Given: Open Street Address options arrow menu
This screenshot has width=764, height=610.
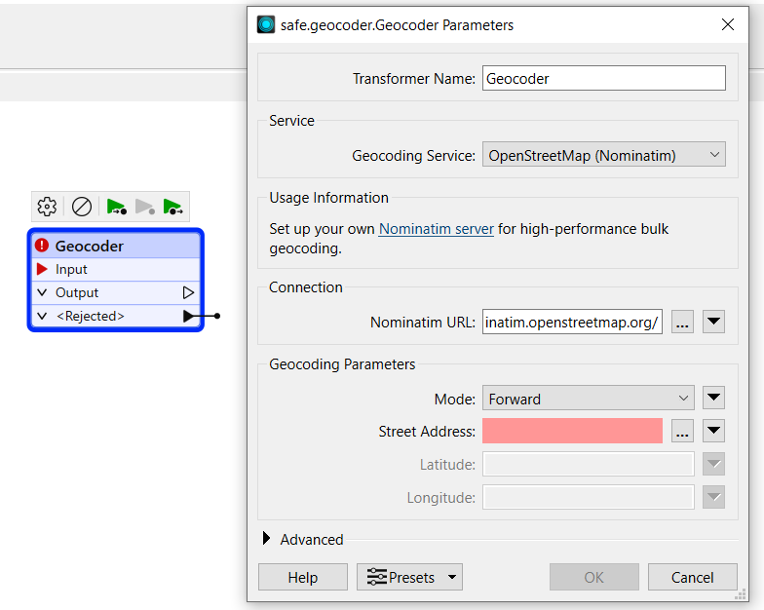Looking at the screenshot, I should tap(713, 431).
